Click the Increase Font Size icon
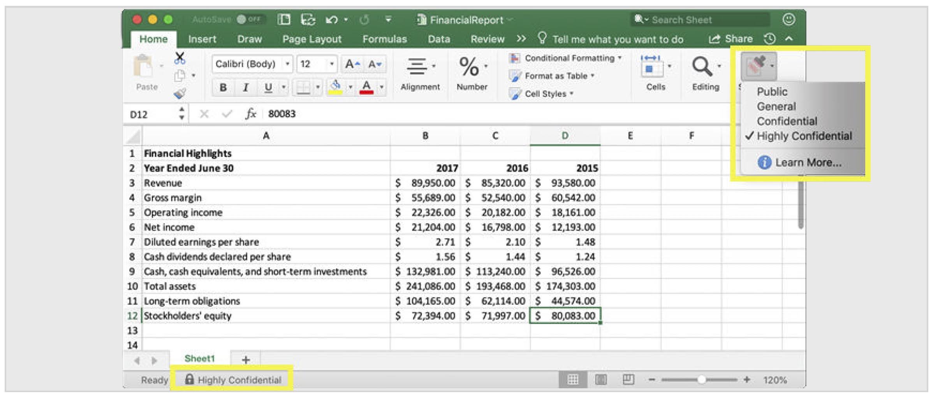Image resolution: width=933 pixels, height=398 pixels. click(352, 64)
